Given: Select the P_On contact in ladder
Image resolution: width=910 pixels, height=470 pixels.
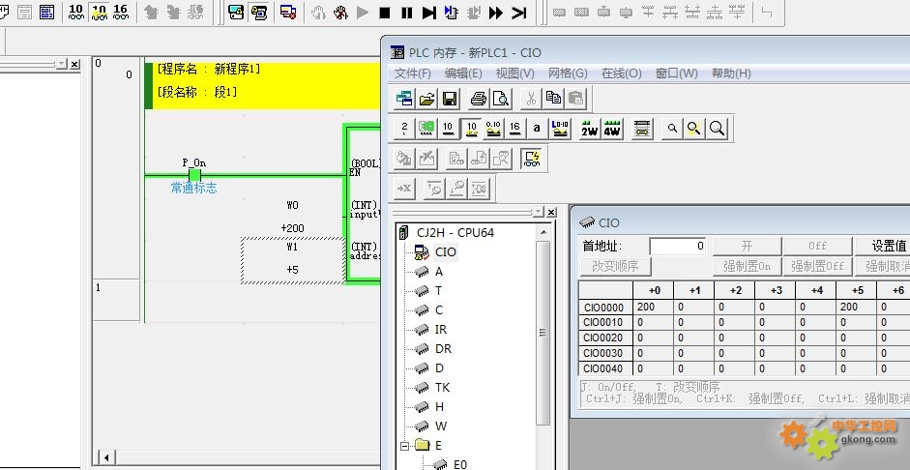Looking at the screenshot, I should pos(194,175).
